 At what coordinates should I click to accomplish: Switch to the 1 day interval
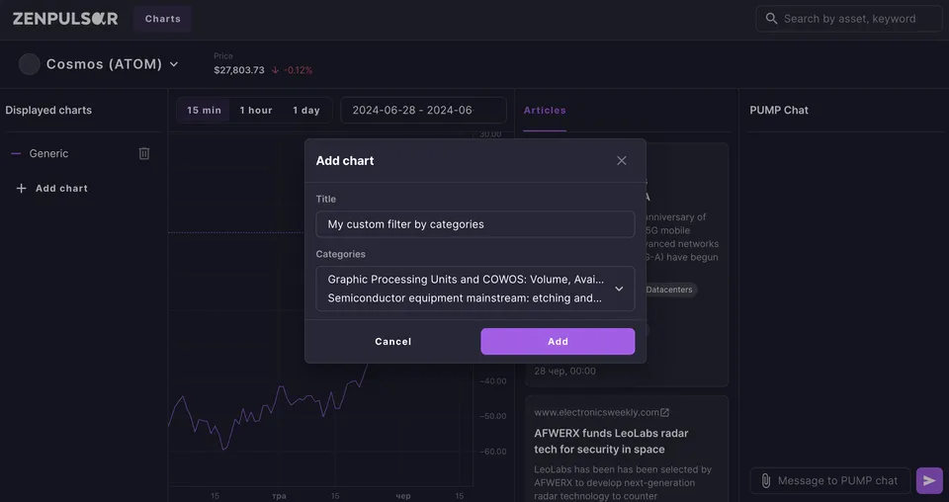(x=306, y=110)
